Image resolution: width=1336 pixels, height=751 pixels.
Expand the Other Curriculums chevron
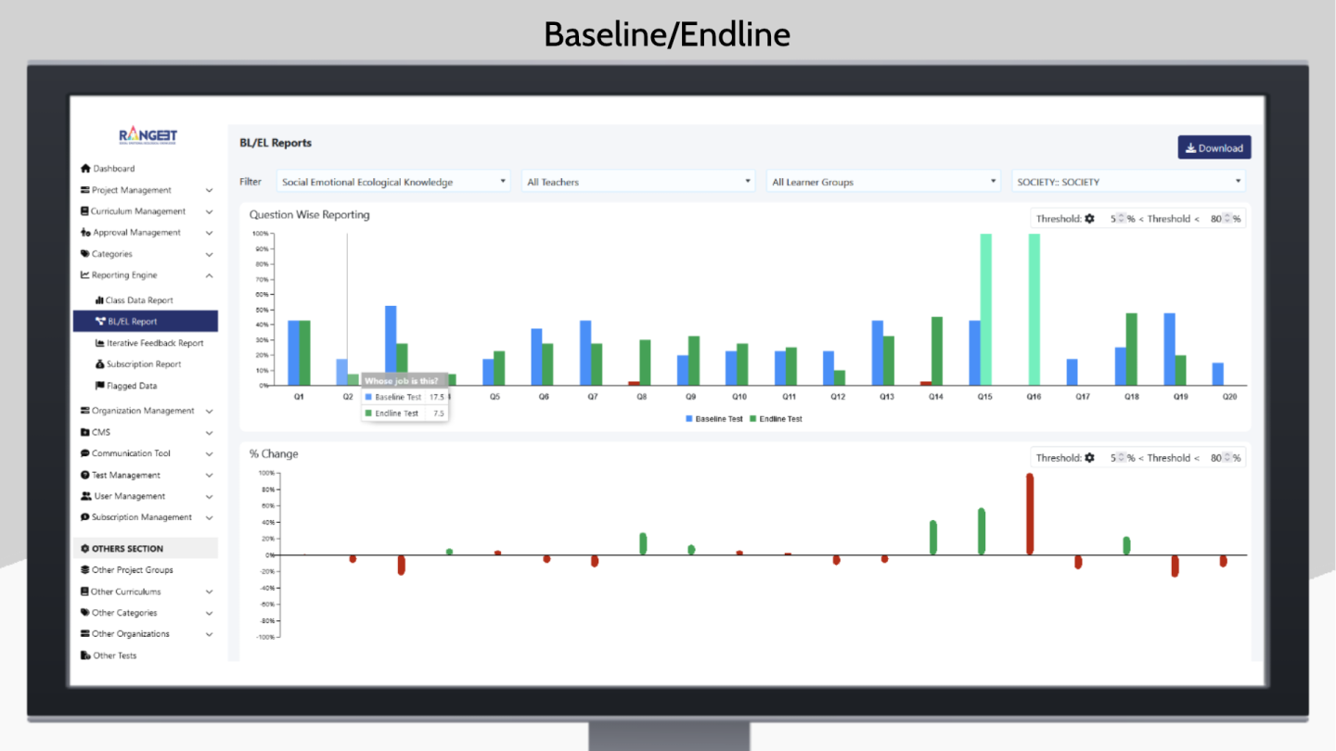tap(209, 592)
